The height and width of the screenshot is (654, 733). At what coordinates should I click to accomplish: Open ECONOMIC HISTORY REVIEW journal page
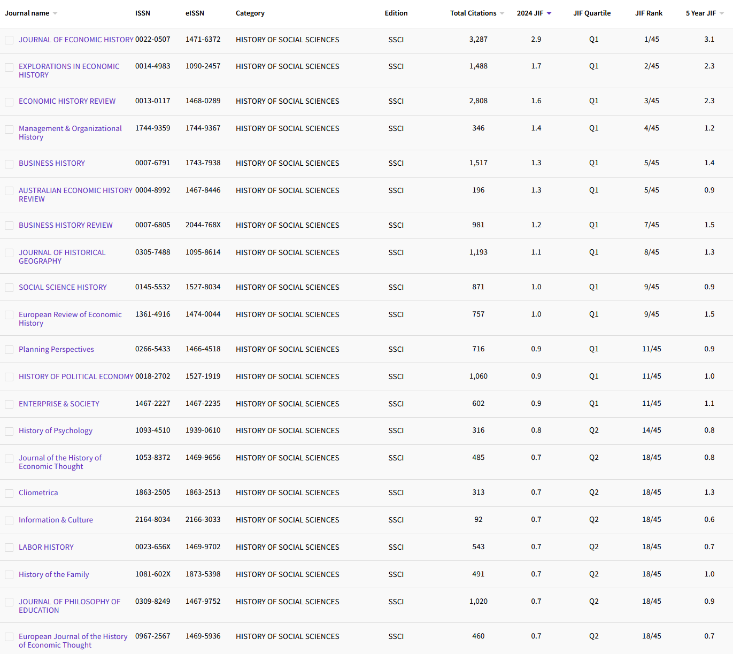tap(67, 101)
